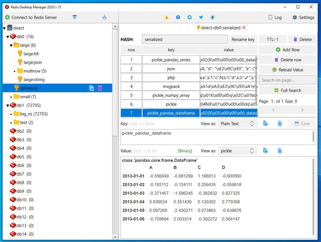This screenshot has height=242, width=321.
Task: Open value in external editor icon
Action: (x=280, y=150)
